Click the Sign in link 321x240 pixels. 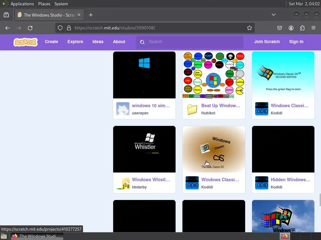tap(296, 42)
